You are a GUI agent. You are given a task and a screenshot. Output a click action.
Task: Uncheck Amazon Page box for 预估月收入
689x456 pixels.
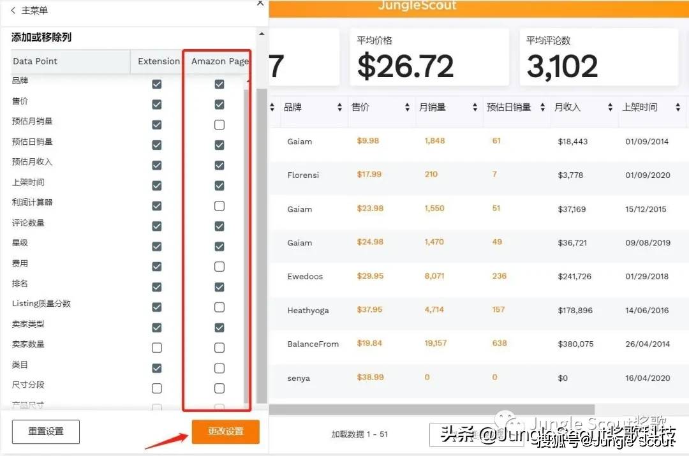[x=219, y=165]
